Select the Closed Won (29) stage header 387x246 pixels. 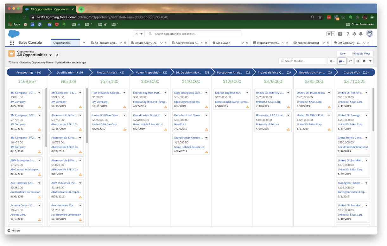(x=354, y=73)
